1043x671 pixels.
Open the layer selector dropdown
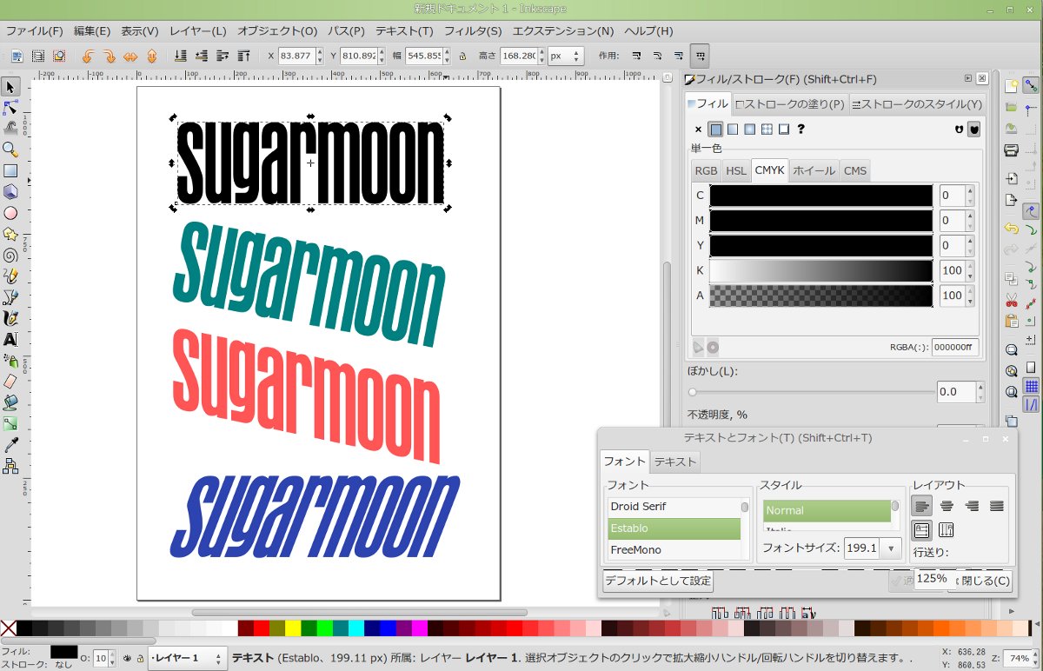click(x=187, y=658)
